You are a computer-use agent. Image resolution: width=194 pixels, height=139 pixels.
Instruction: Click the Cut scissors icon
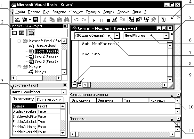[x=44, y=20]
